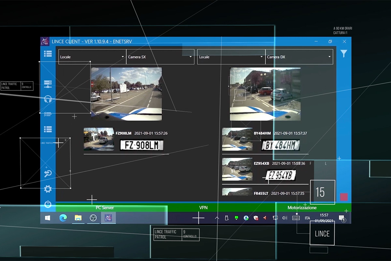
Task: Click the FZ-908LM plate crop image
Action: [x=142, y=145]
